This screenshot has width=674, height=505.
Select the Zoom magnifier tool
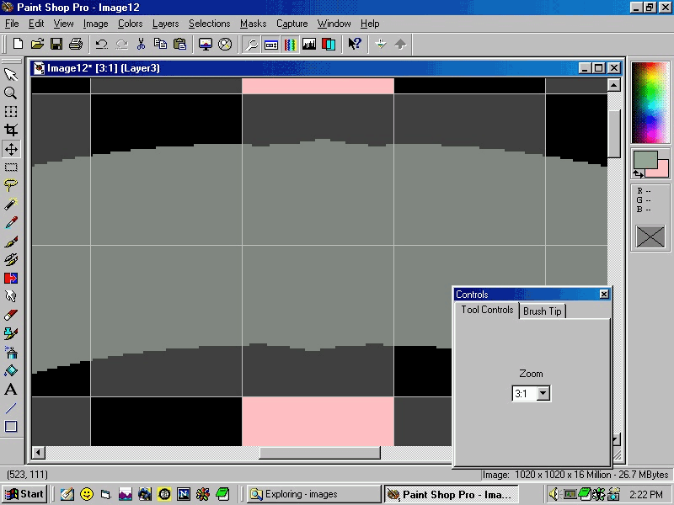click(x=11, y=93)
